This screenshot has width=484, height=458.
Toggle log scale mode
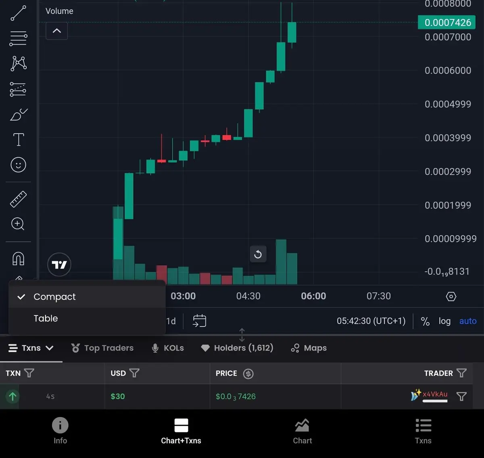click(x=444, y=321)
